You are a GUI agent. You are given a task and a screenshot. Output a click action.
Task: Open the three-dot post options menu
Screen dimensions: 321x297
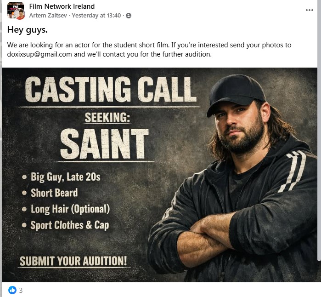point(309,10)
